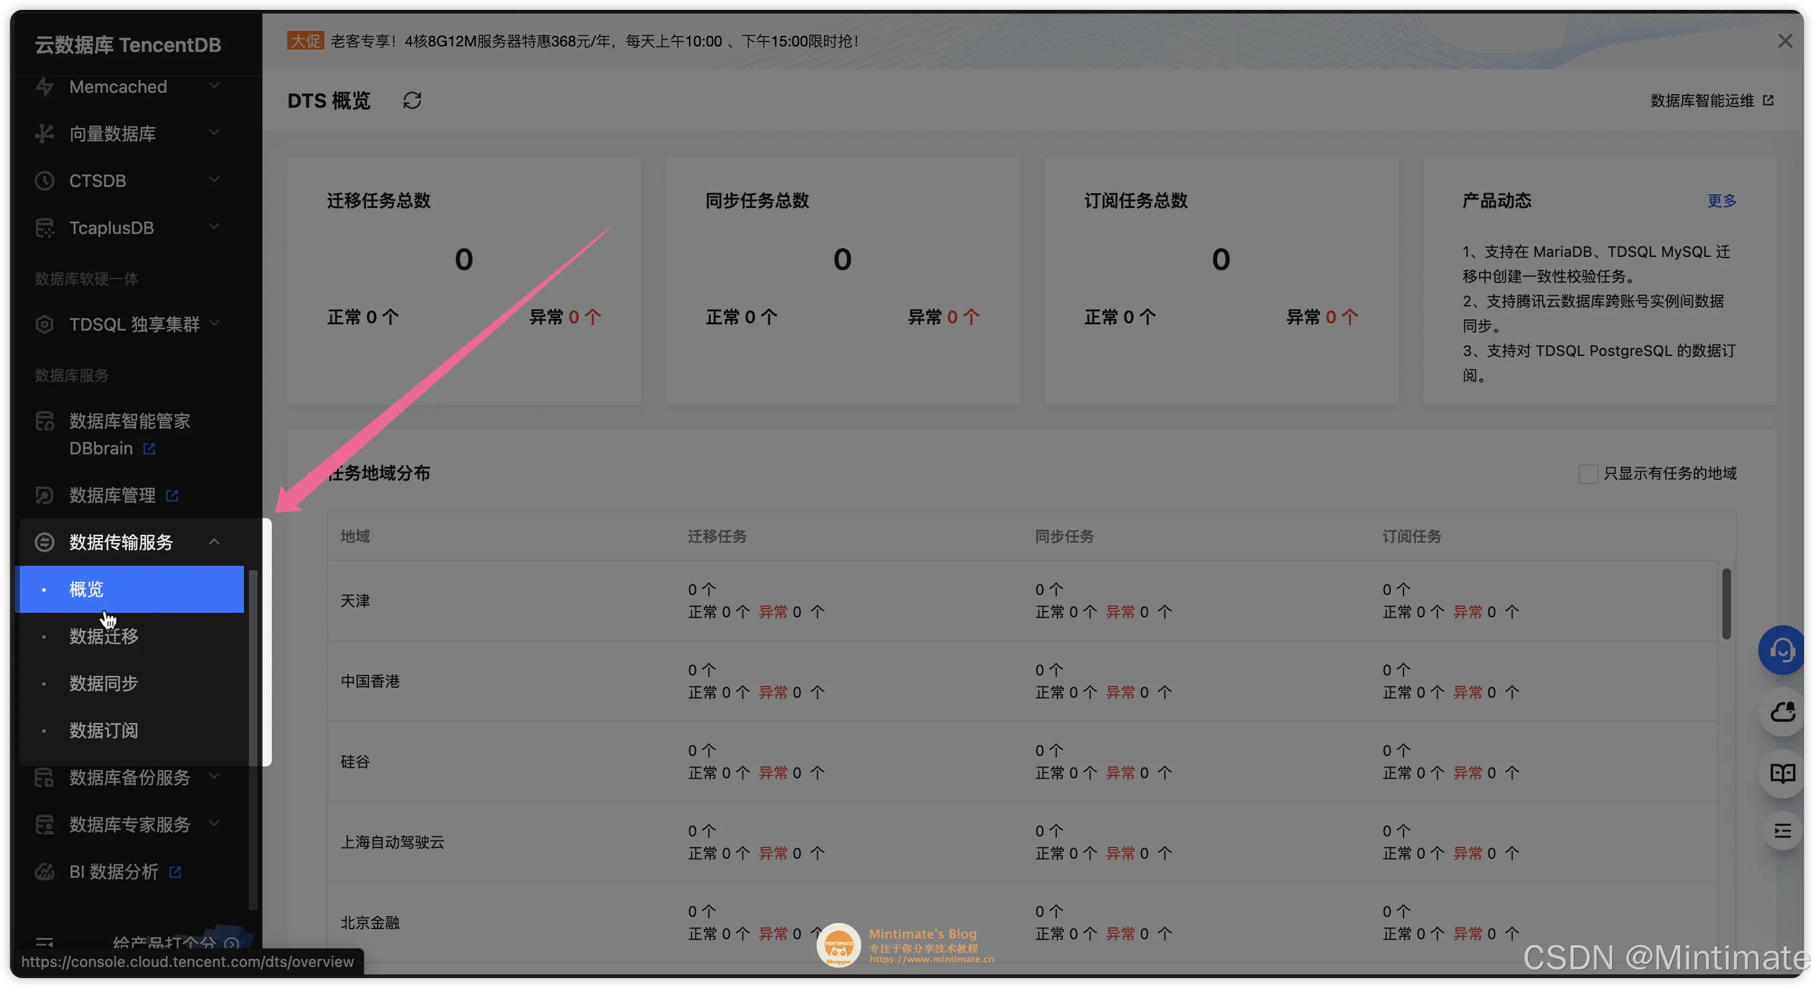The height and width of the screenshot is (988, 1814).
Task: Click the vector database sidebar icon
Action: click(x=45, y=134)
